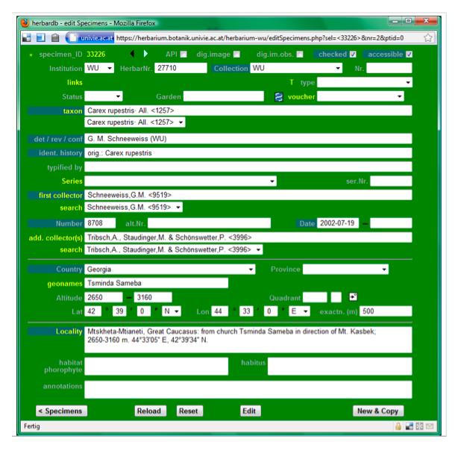This screenshot has height=451, width=461.
Task: Expand the Institution WU dropdown
Action: click(x=99, y=69)
